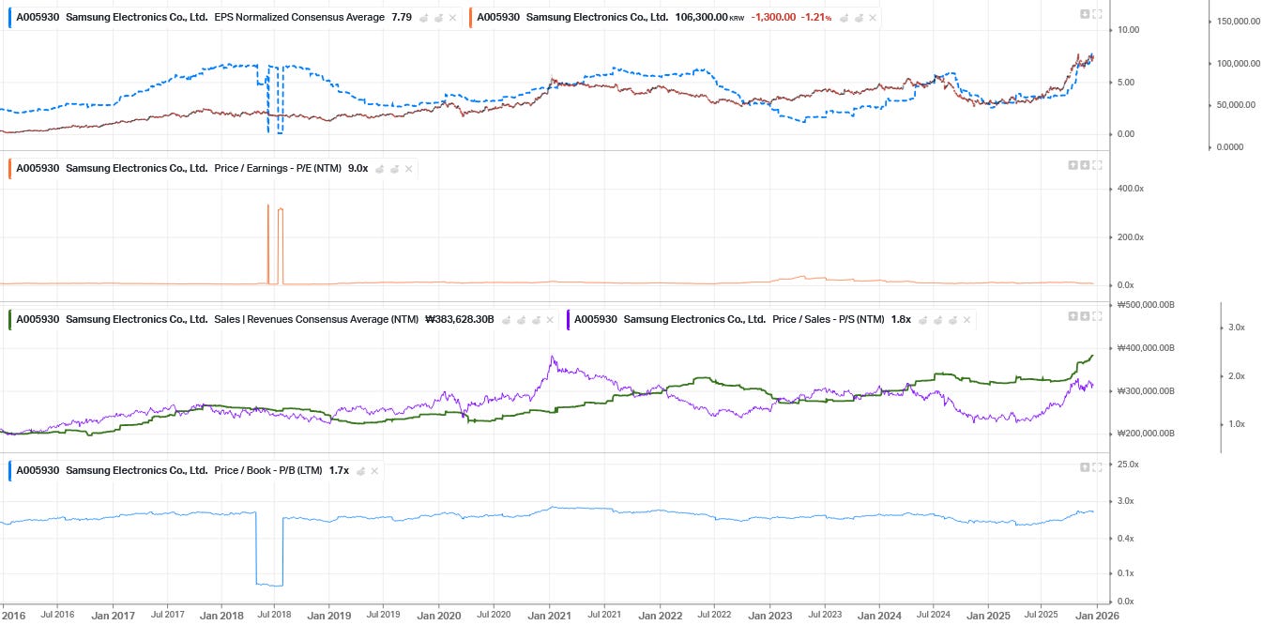Click the 25.0x Price / Book axis label

[1128, 465]
